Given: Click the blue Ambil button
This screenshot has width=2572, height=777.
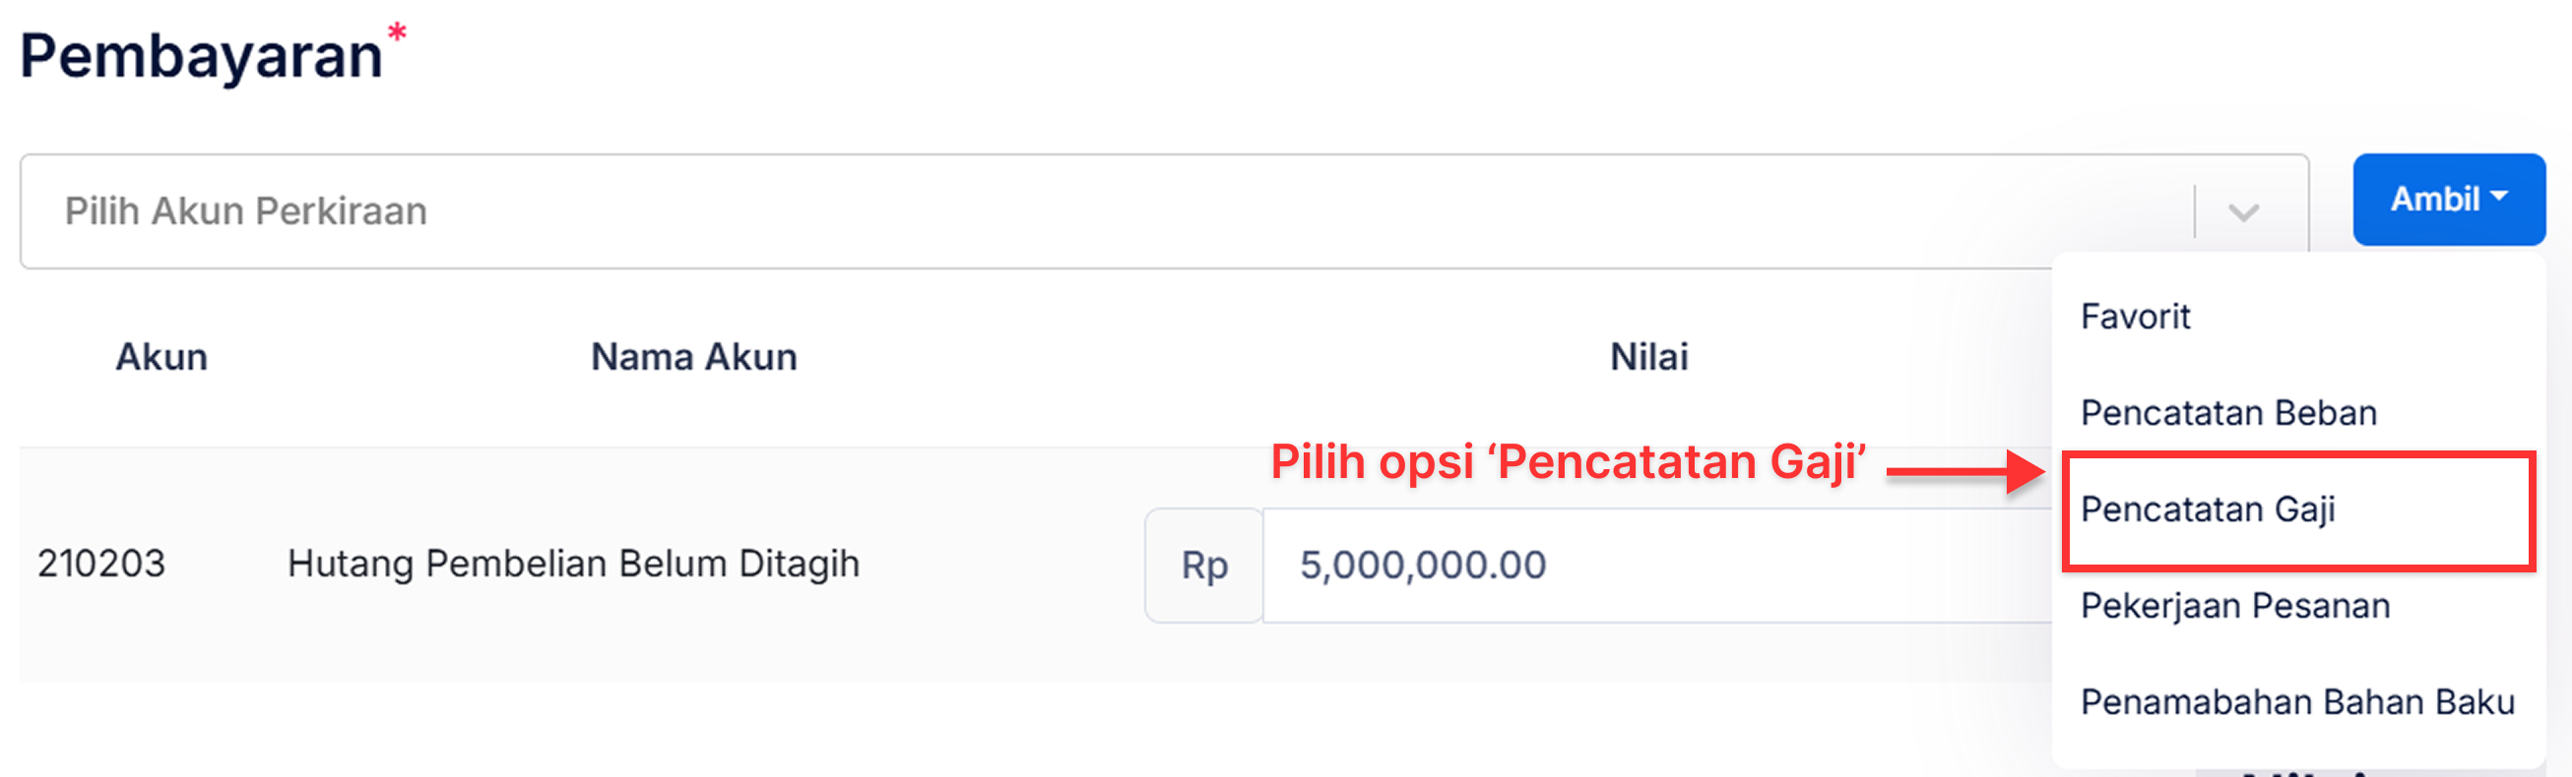Looking at the screenshot, I should tap(2448, 199).
